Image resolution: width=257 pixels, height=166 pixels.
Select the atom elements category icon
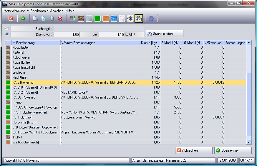coord(130,18)
